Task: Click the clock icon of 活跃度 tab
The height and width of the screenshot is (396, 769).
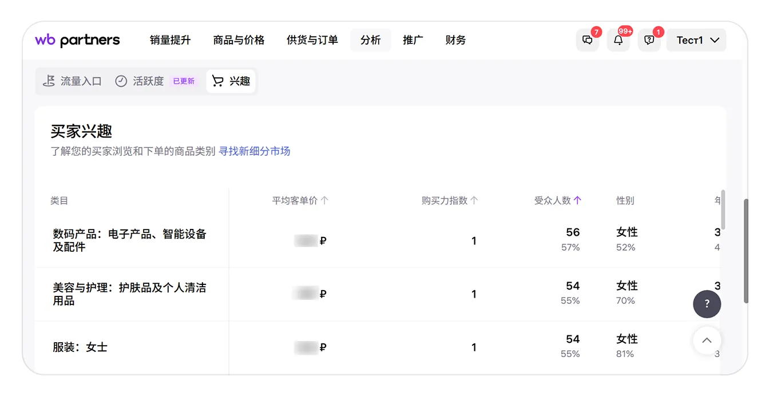Action: [121, 81]
